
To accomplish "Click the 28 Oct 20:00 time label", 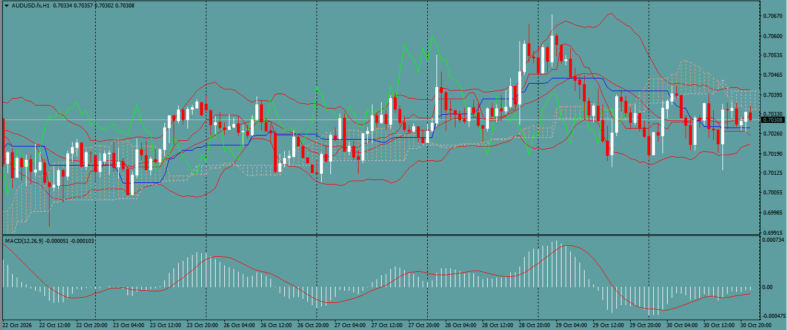I will [534, 325].
